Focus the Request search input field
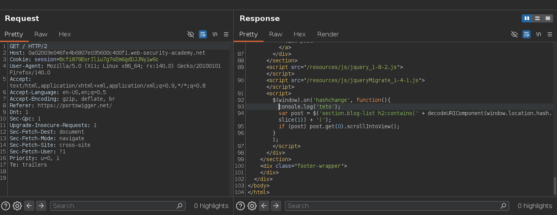Image resolution: width=557 pixels, height=215 pixels. coord(118,206)
